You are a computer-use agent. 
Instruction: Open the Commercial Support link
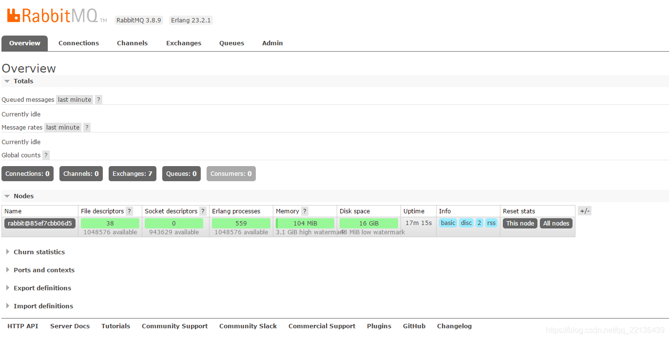pyautogui.click(x=322, y=326)
